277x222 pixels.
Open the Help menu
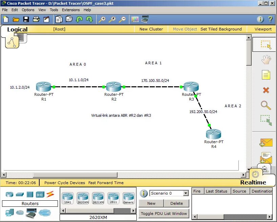pyautogui.click(x=87, y=10)
